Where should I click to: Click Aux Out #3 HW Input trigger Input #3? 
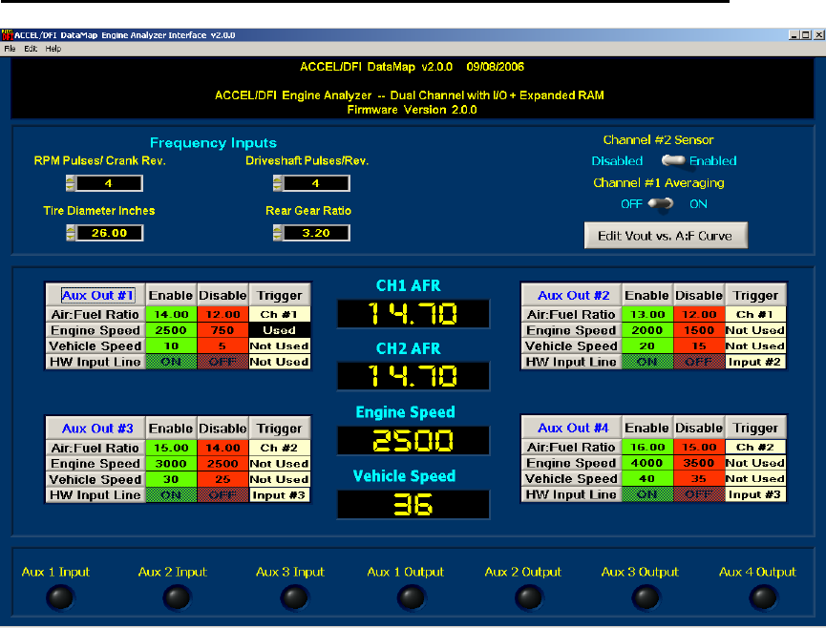(279, 495)
